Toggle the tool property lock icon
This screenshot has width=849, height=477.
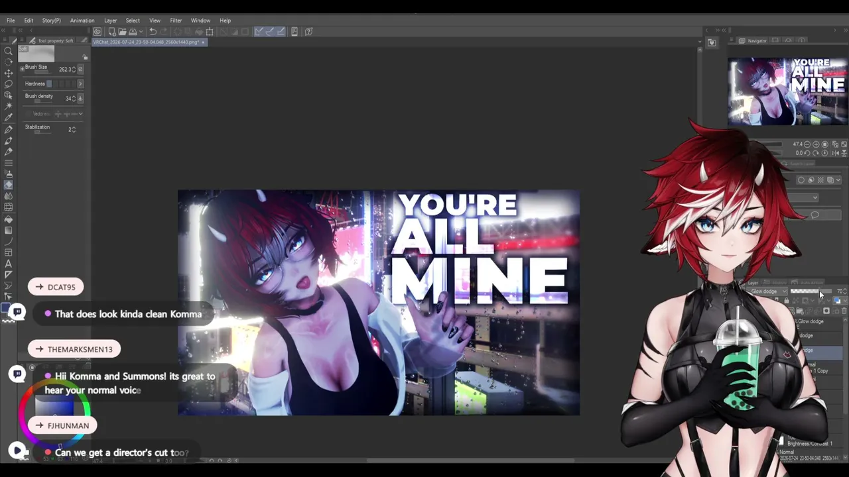click(85, 58)
